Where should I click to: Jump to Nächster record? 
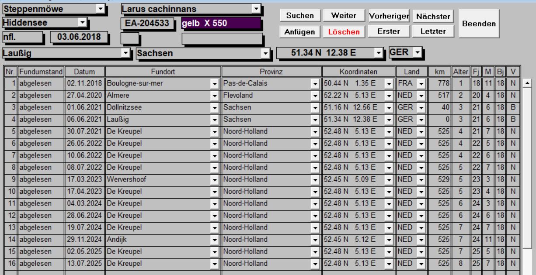433,16
